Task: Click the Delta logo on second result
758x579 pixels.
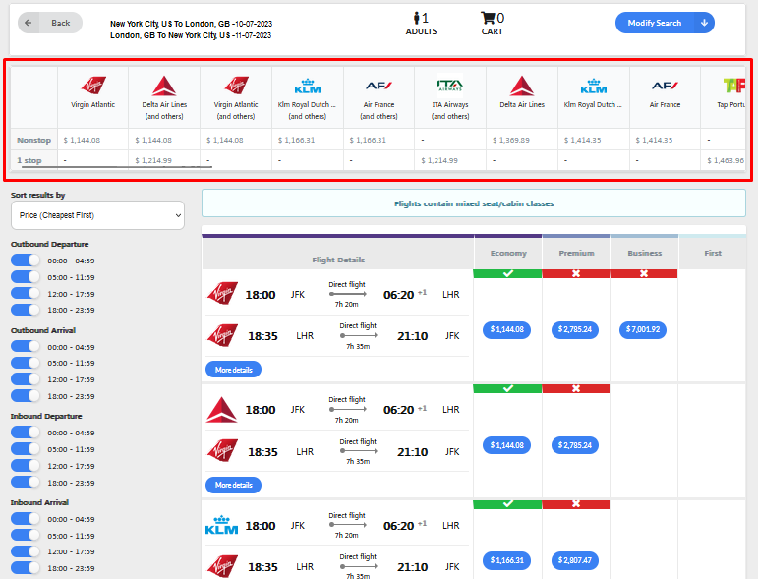Action: (222, 410)
